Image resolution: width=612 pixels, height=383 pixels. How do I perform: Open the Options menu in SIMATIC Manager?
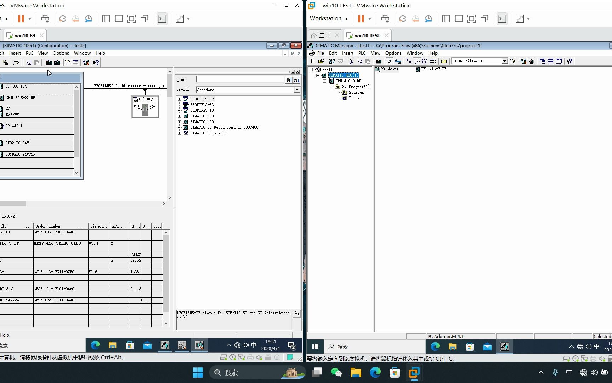coord(393,53)
